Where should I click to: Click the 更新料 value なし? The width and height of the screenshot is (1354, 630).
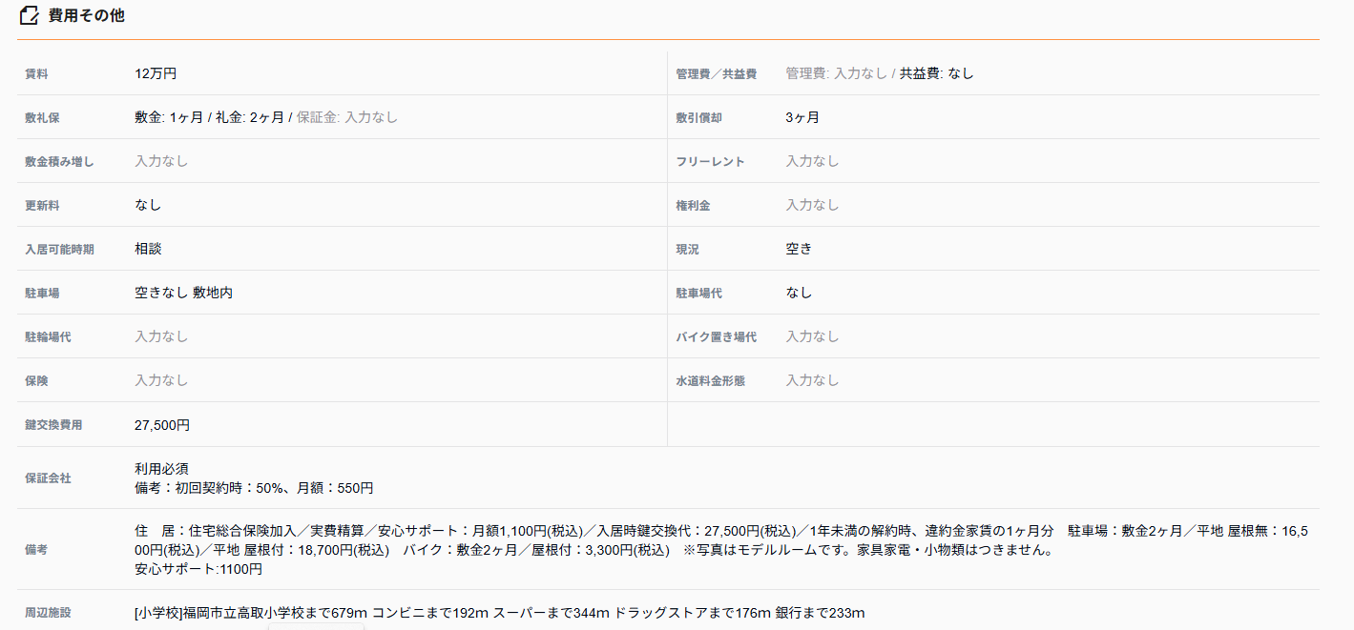(x=148, y=205)
